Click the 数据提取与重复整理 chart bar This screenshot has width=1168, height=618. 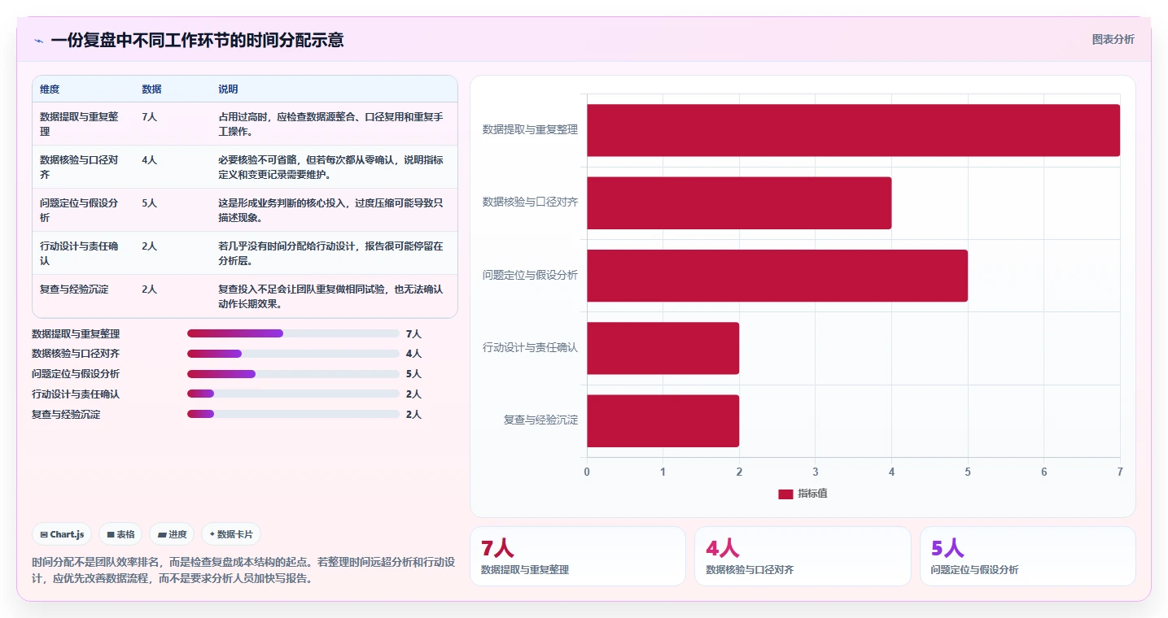pyautogui.click(x=853, y=130)
